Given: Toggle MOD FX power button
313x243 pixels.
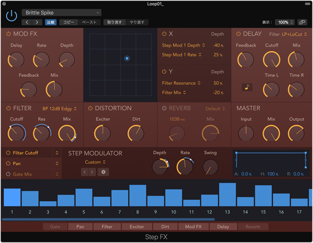Looking at the screenshot, I should pos(8,33).
